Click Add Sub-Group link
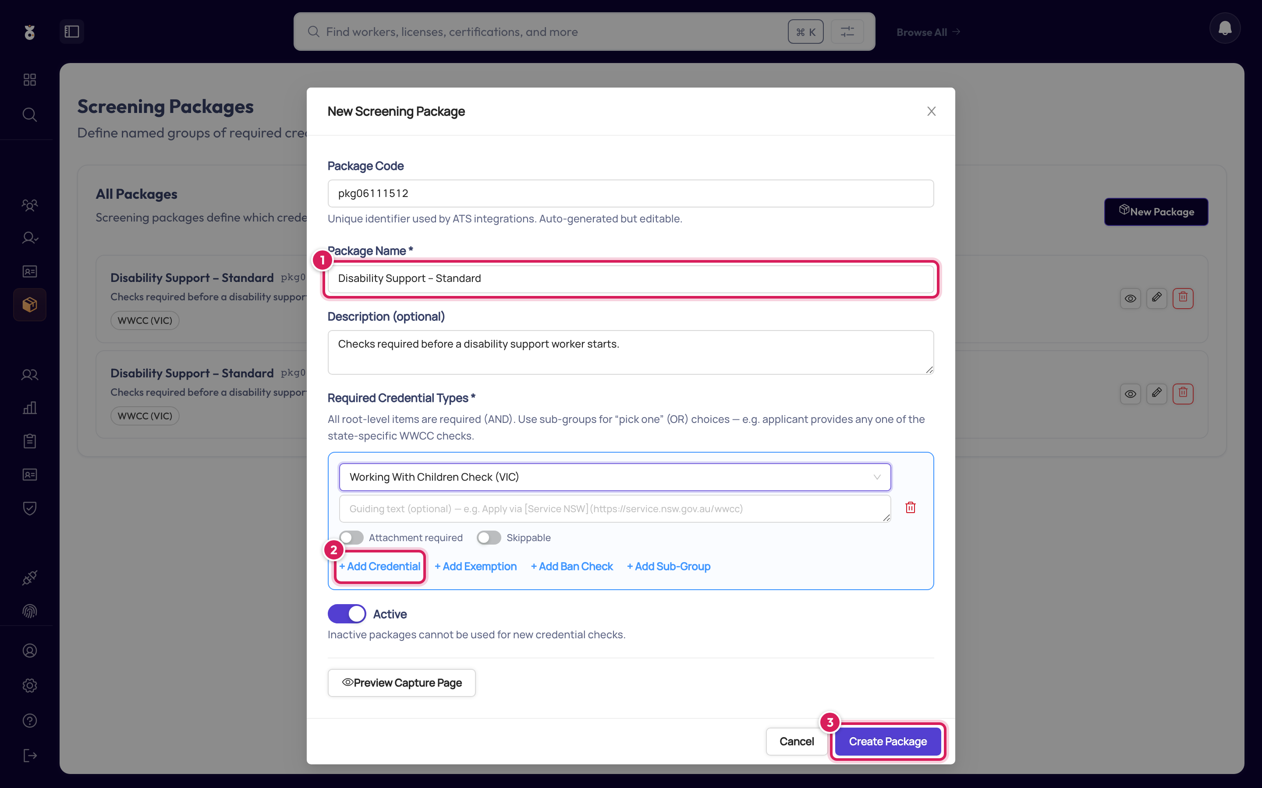 tap(669, 566)
